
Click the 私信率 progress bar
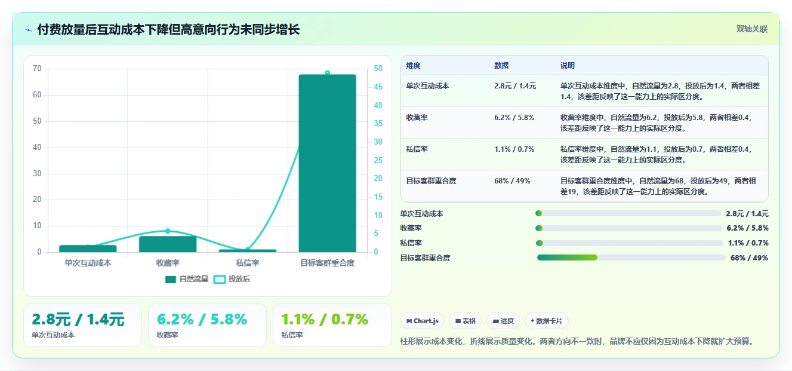(630, 243)
